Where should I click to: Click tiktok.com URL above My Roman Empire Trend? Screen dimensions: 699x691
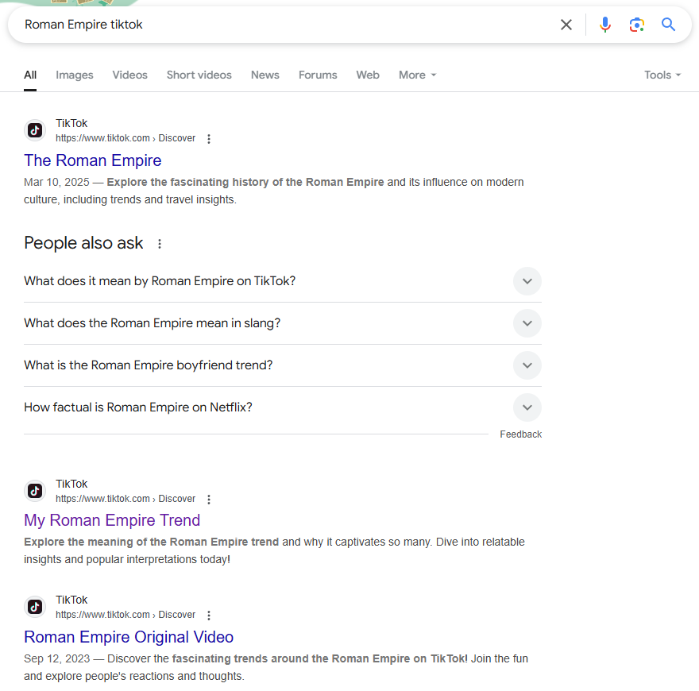point(126,499)
